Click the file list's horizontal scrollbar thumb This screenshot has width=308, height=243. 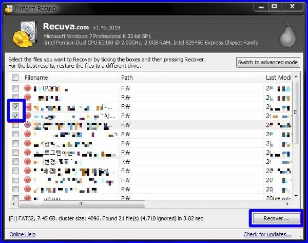(x=82, y=204)
